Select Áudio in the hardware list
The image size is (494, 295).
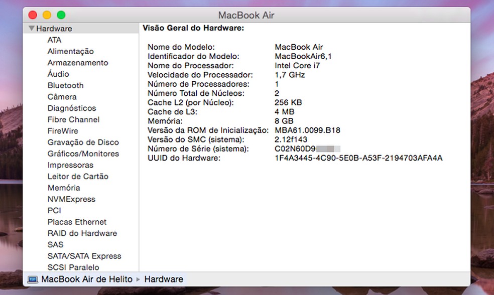58,74
